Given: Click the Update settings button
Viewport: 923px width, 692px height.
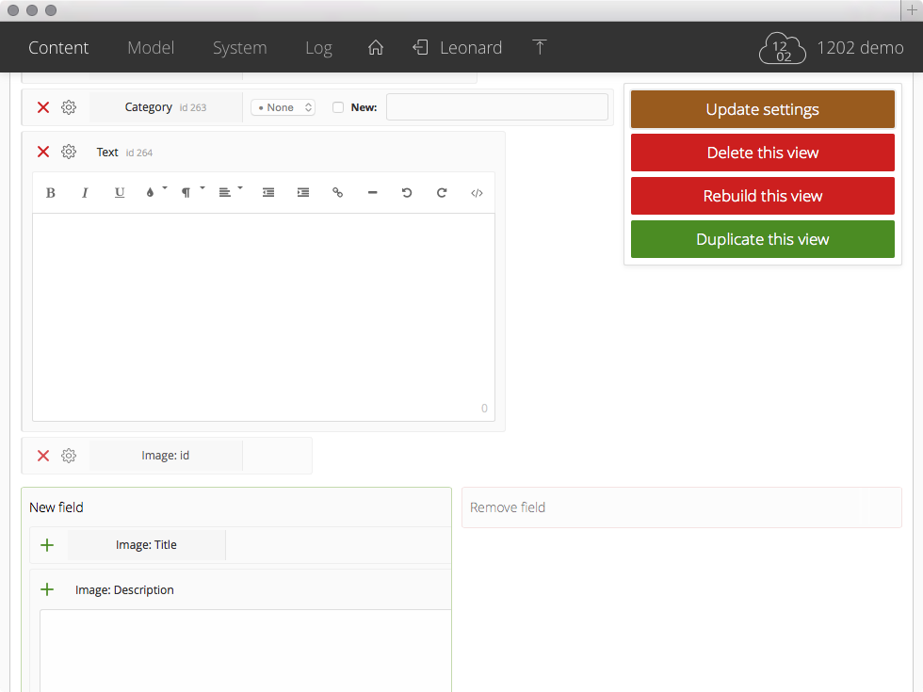Looking at the screenshot, I should [x=762, y=109].
